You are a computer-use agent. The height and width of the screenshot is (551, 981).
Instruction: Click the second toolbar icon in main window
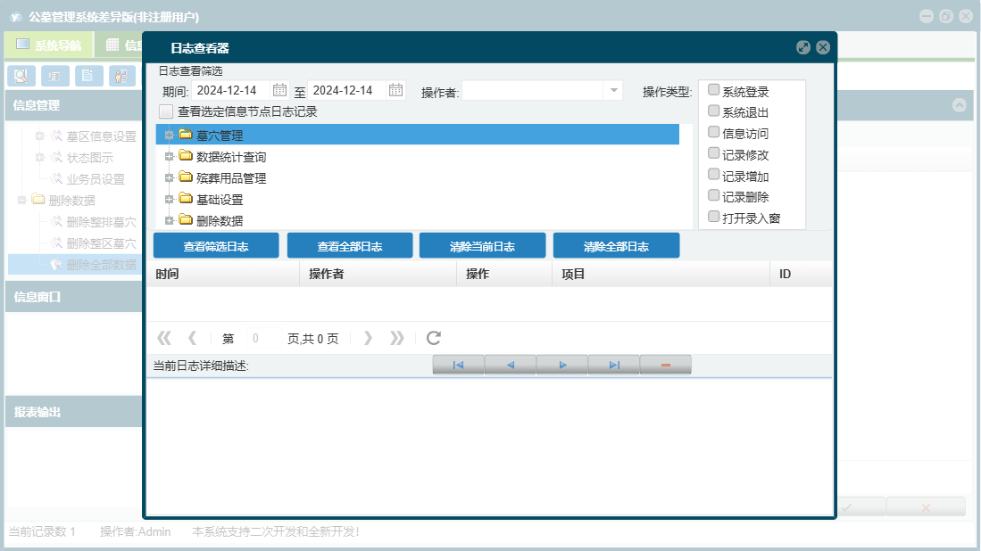click(x=55, y=76)
